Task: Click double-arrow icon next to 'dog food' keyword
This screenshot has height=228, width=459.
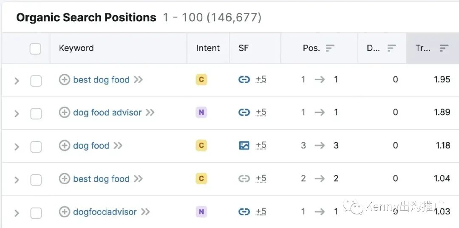Action: pos(118,145)
